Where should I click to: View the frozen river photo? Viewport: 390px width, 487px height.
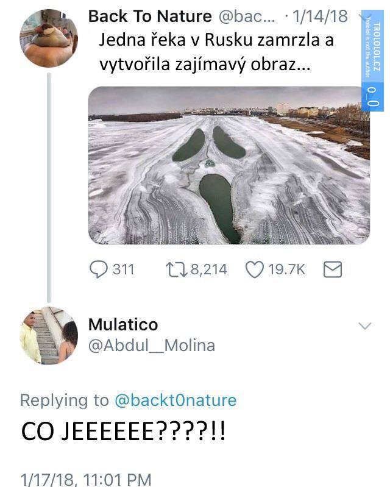pos(229,165)
